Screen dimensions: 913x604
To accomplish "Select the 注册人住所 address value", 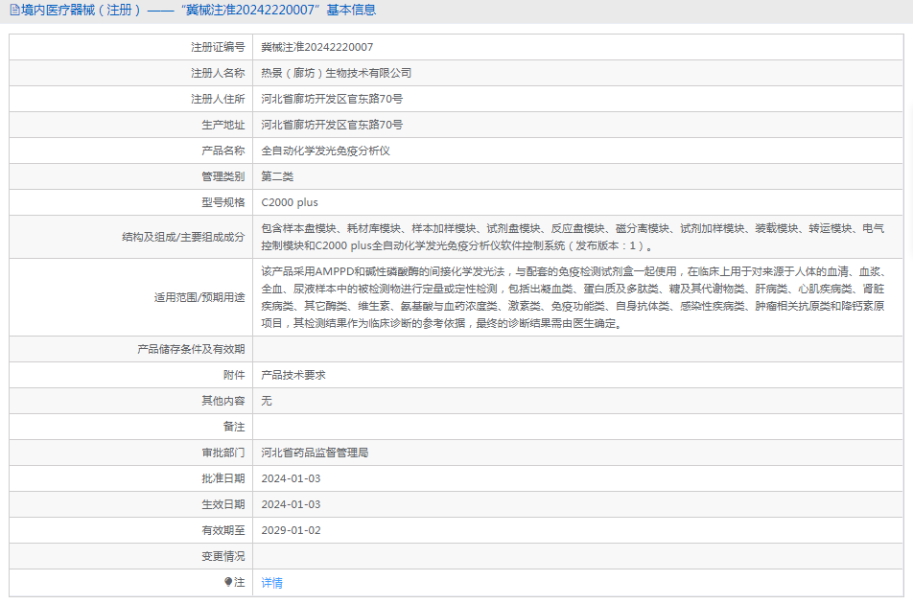I will (332, 99).
